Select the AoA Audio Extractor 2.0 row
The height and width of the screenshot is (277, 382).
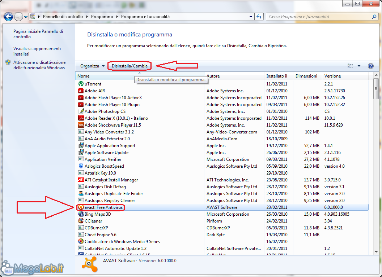222,139
